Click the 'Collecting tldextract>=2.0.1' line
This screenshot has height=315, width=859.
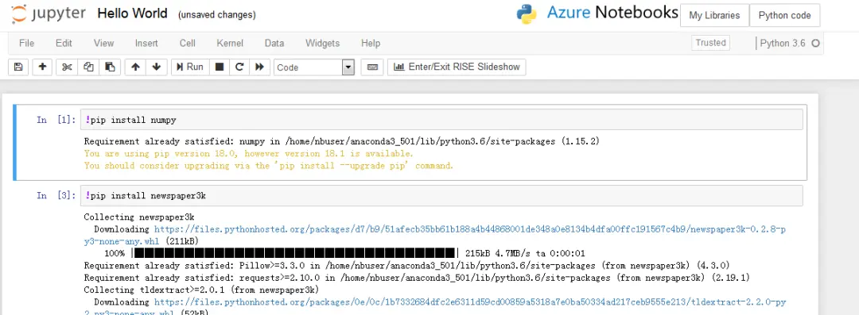coord(201,290)
